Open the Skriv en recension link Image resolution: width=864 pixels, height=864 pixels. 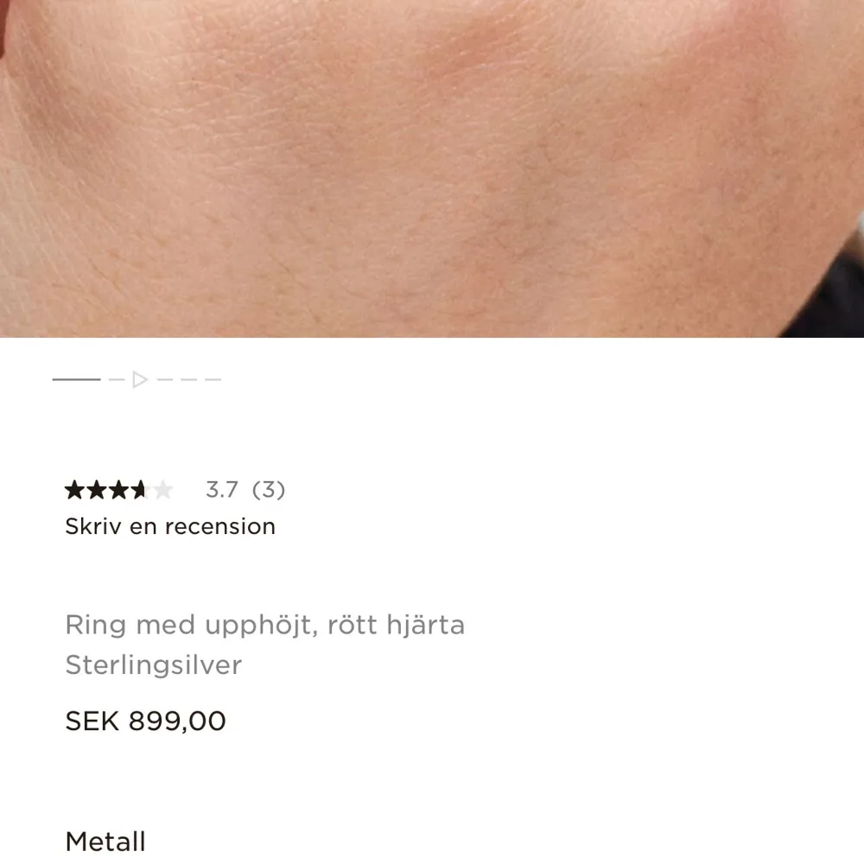click(170, 526)
